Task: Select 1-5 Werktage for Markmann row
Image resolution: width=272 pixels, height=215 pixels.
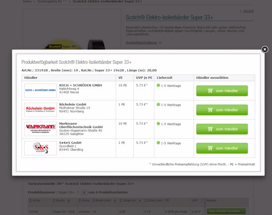Action: 171,124
